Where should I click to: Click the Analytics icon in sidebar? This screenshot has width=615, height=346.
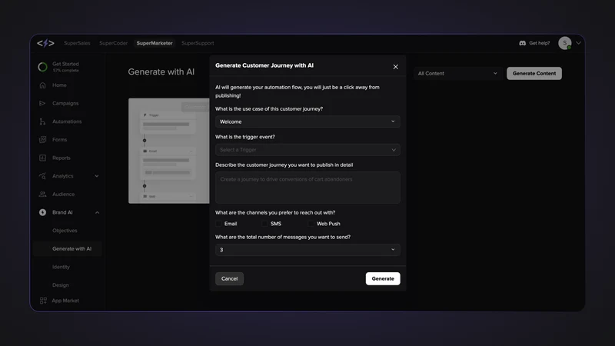(43, 176)
